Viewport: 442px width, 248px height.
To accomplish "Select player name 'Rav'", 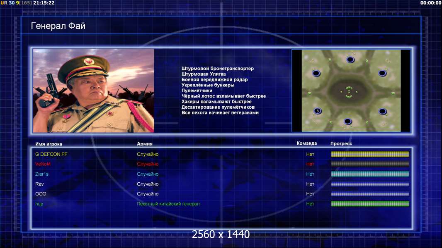I will 39,184.
